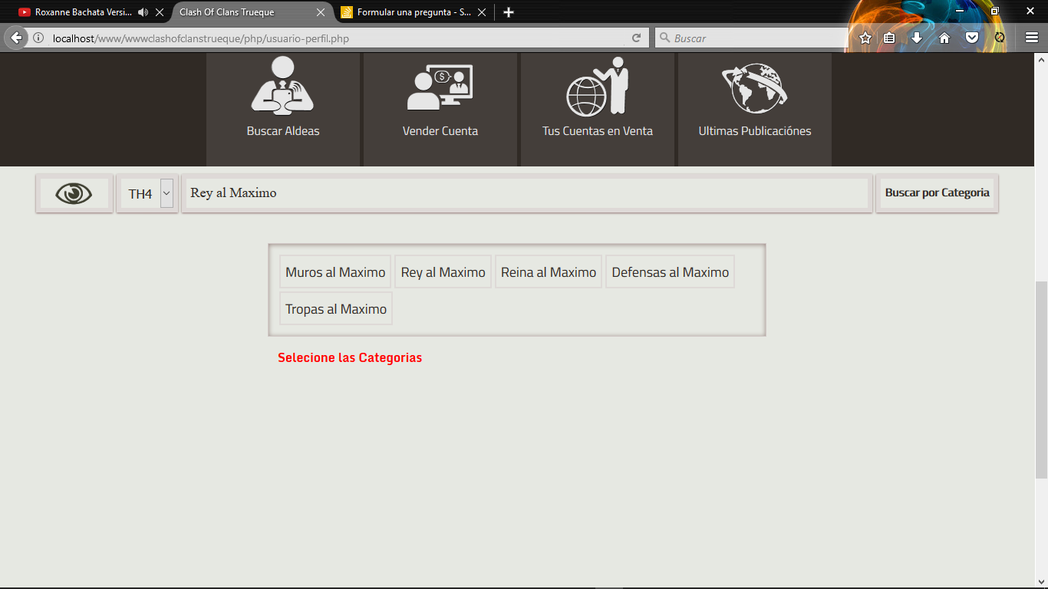Bookmark this page with the star

click(x=865, y=38)
